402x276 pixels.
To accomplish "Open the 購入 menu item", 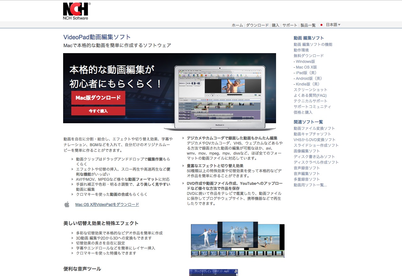I will coord(275,25).
